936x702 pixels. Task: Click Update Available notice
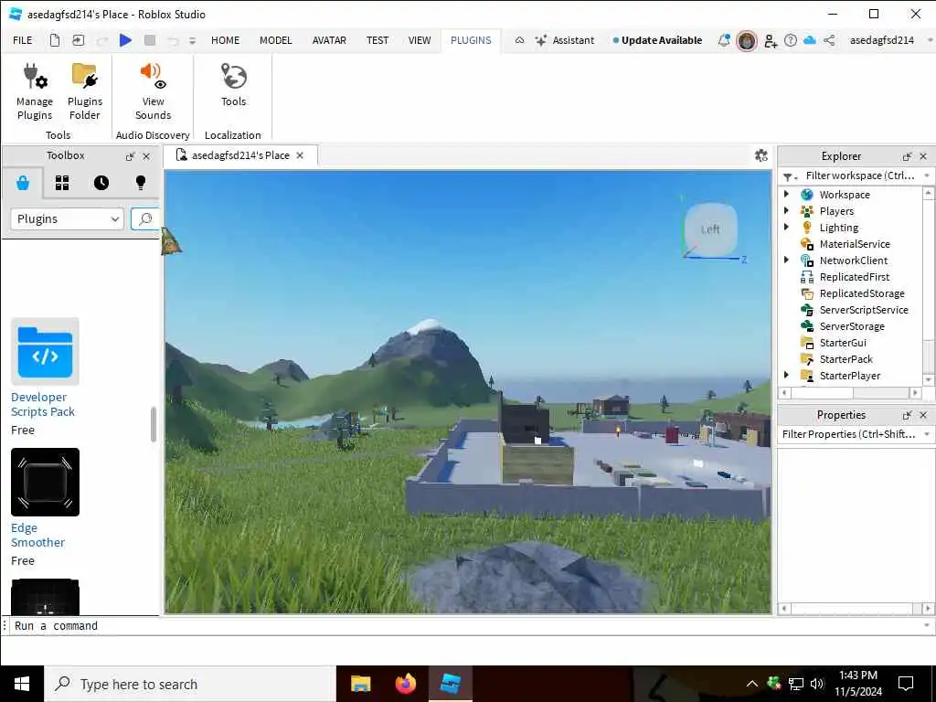click(657, 40)
